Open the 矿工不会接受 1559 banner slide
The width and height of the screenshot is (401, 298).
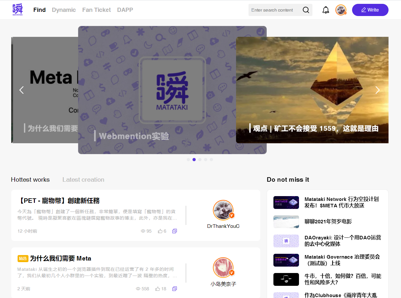[x=312, y=90]
